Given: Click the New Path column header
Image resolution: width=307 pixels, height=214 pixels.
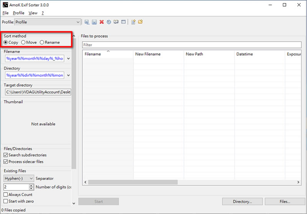Looking at the screenshot, I should 209,54.
